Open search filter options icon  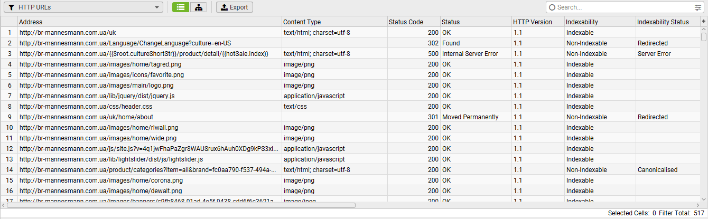[697, 7]
